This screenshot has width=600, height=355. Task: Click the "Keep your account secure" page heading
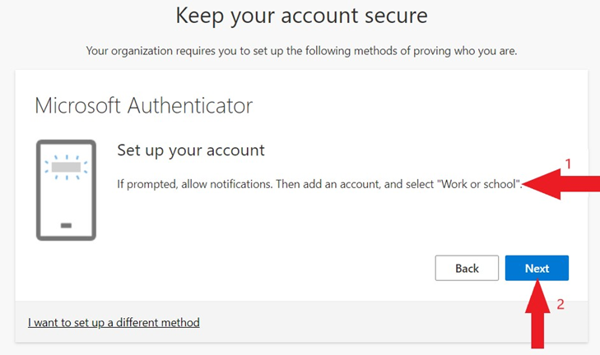[x=301, y=16]
